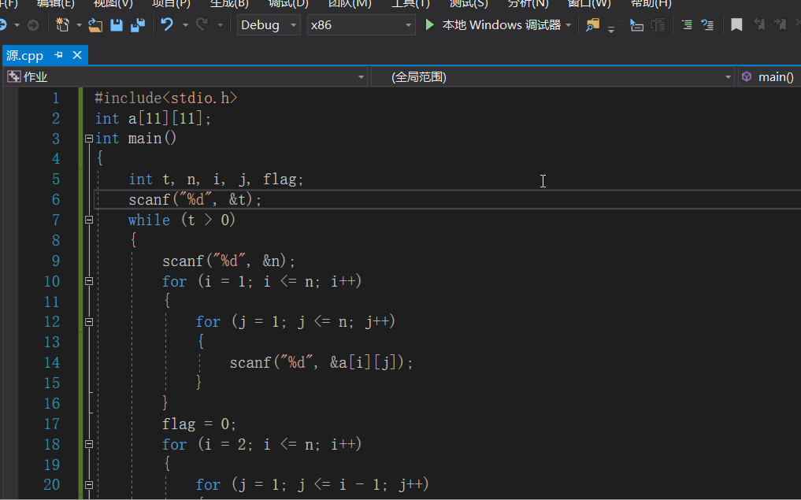
Task: Open find in files folder icon
Action: [x=592, y=24]
